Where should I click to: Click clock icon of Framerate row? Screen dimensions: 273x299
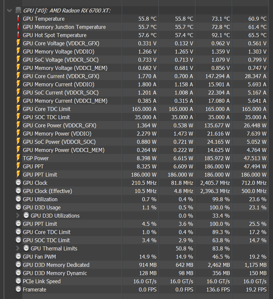click(x=18, y=289)
